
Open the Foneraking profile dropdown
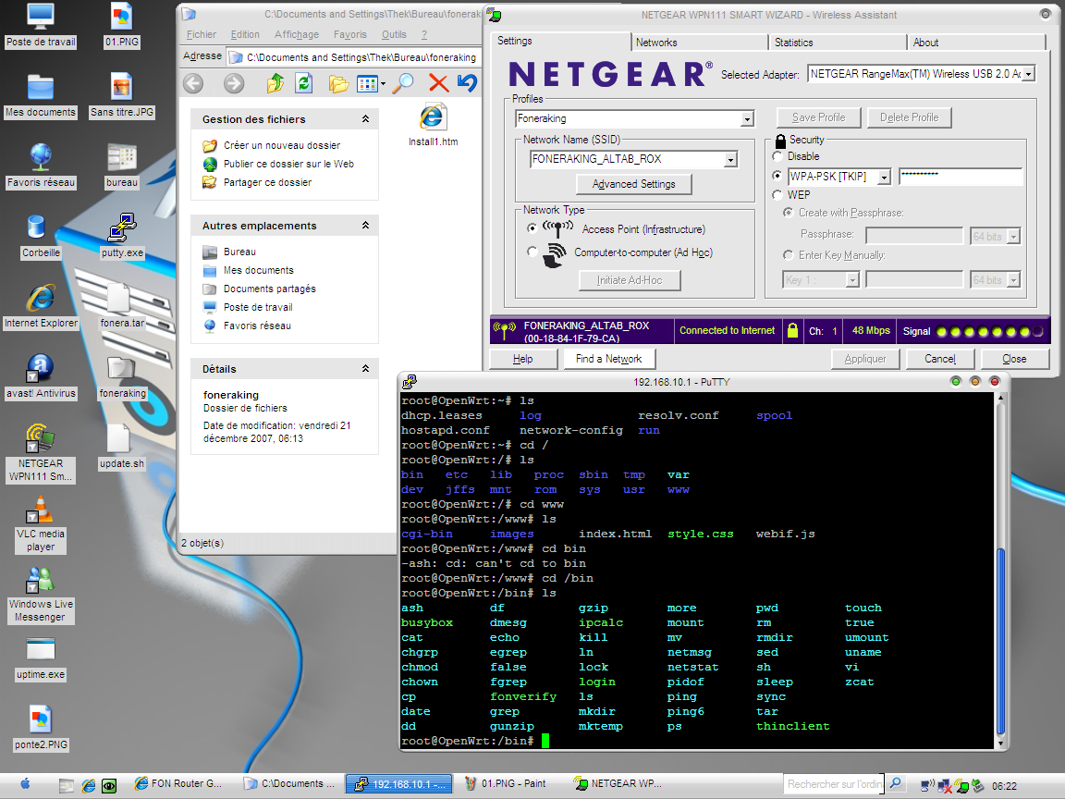[747, 119]
